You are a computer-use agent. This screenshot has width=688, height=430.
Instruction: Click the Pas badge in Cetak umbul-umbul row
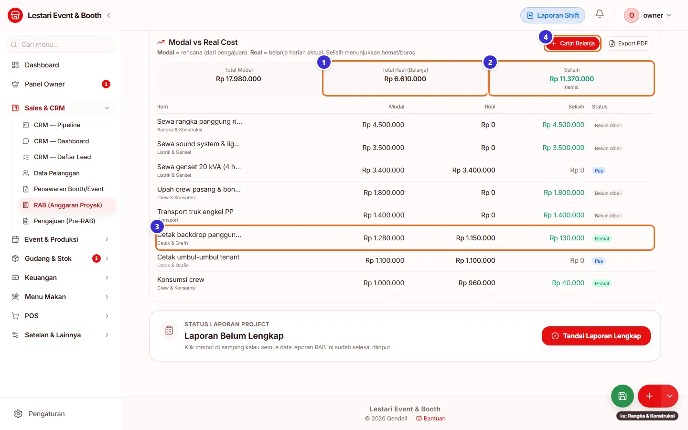pyautogui.click(x=599, y=261)
